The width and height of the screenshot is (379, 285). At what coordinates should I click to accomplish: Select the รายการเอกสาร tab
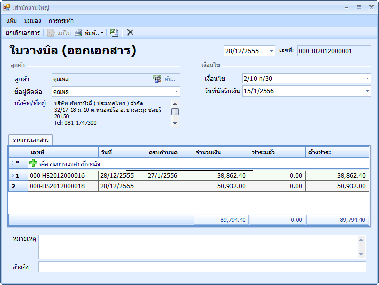point(31,140)
